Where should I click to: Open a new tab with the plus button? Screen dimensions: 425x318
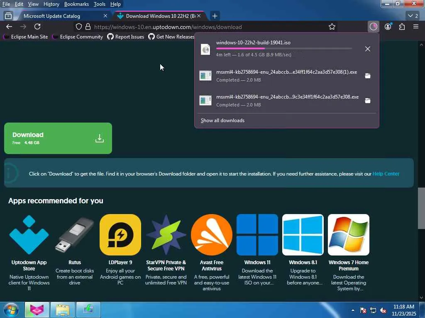pyautogui.click(x=215, y=16)
